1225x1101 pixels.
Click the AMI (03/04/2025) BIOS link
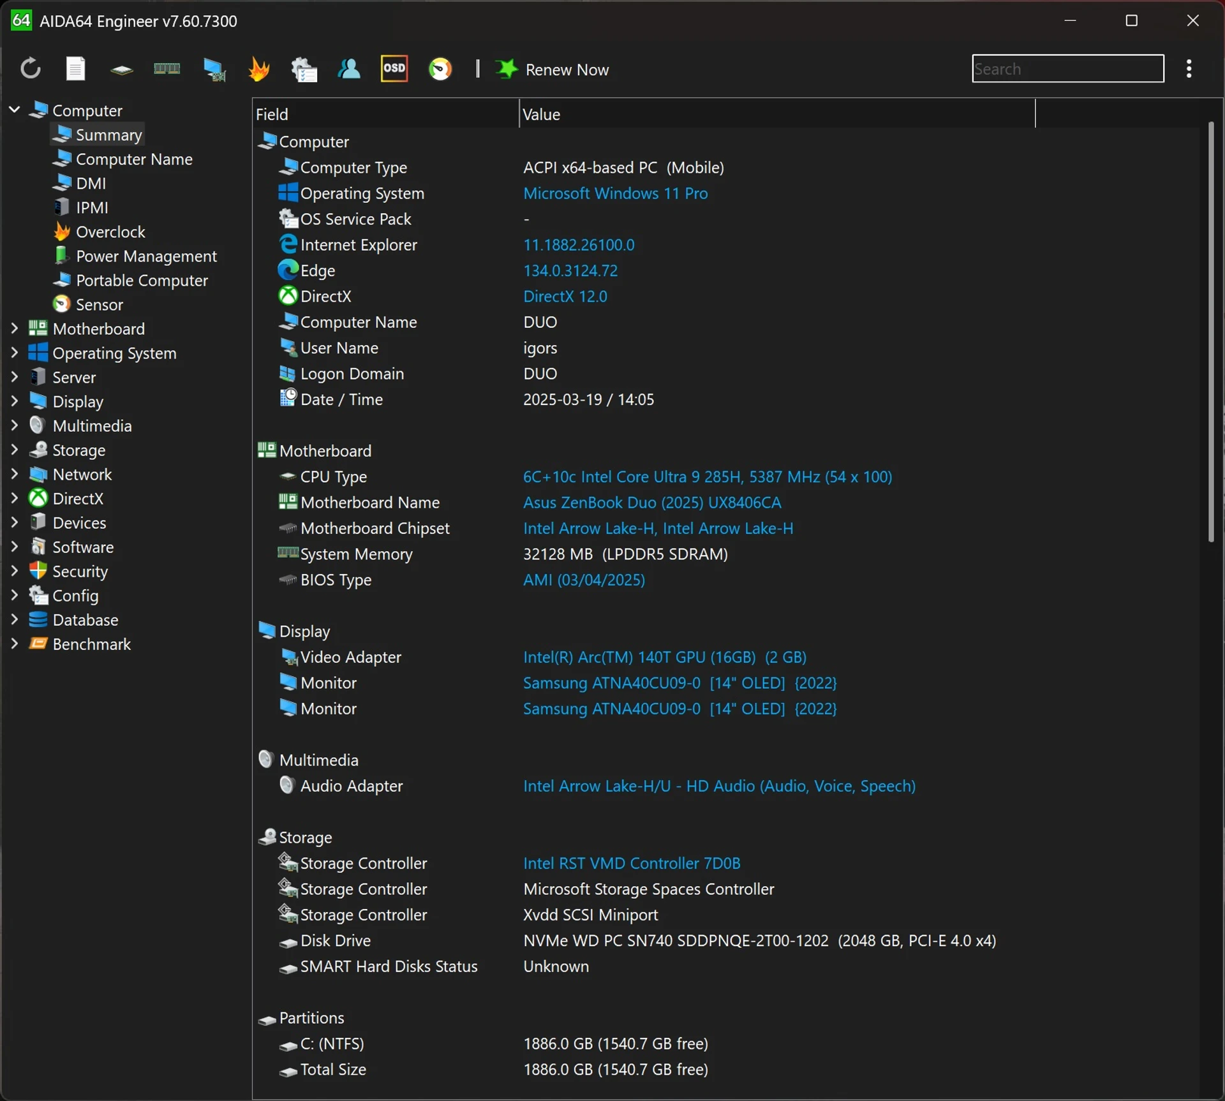point(584,580)
